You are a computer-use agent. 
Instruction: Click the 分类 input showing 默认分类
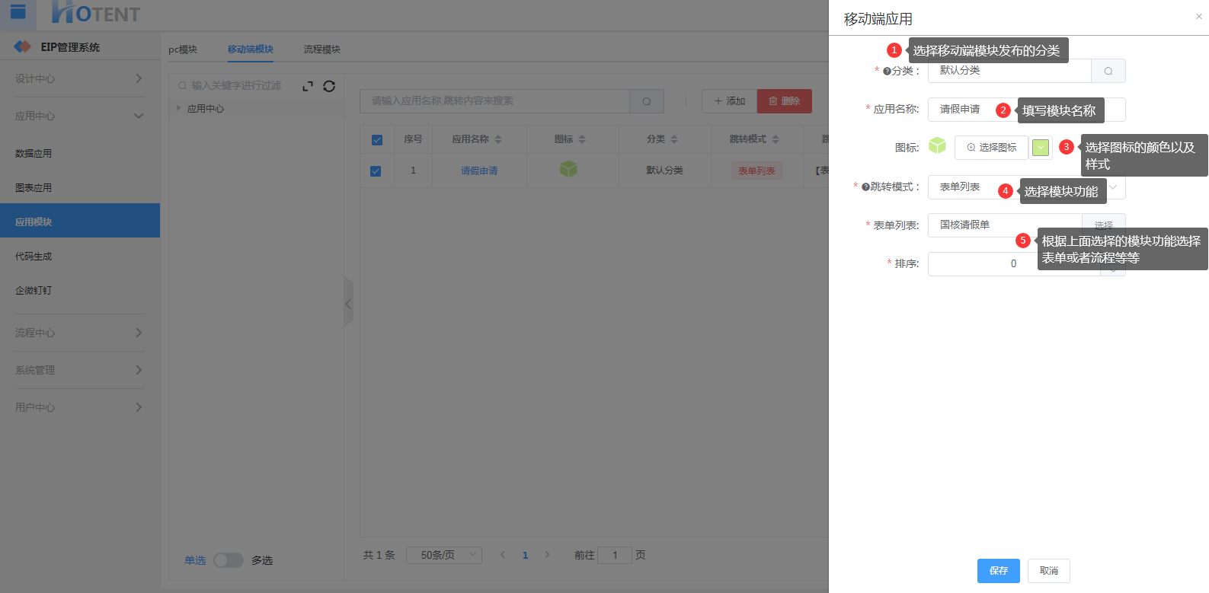pos(1009,71)
